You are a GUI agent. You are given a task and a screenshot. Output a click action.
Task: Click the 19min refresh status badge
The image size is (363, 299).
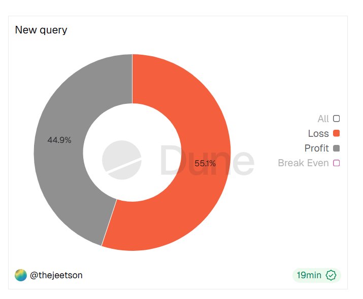(309, 275)
